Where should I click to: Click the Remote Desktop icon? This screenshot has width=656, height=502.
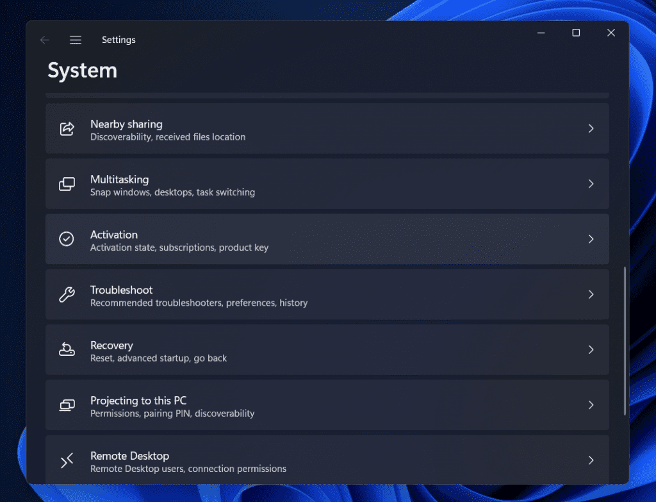[x=67, y=460]
